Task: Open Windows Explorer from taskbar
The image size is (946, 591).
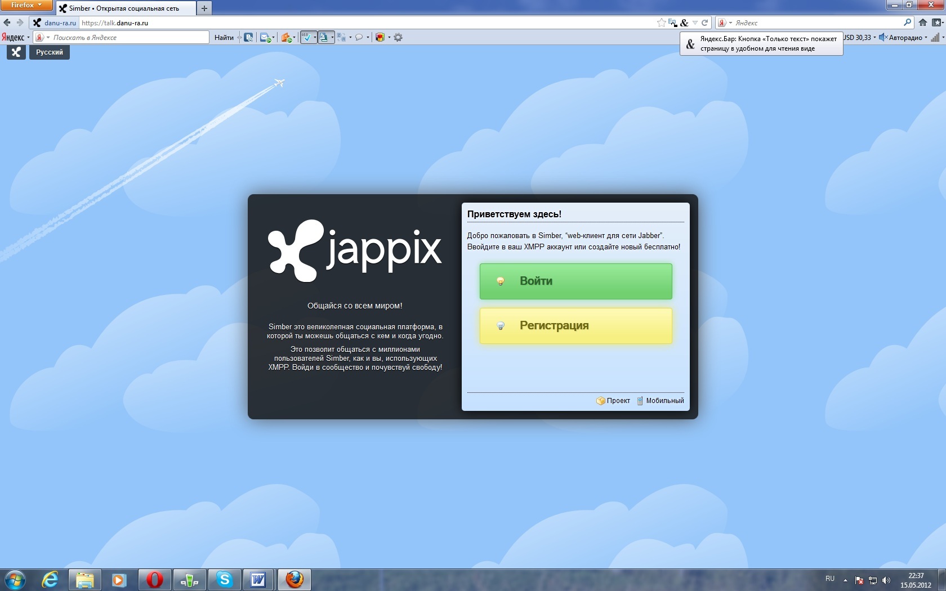Action: coord(85,580)
